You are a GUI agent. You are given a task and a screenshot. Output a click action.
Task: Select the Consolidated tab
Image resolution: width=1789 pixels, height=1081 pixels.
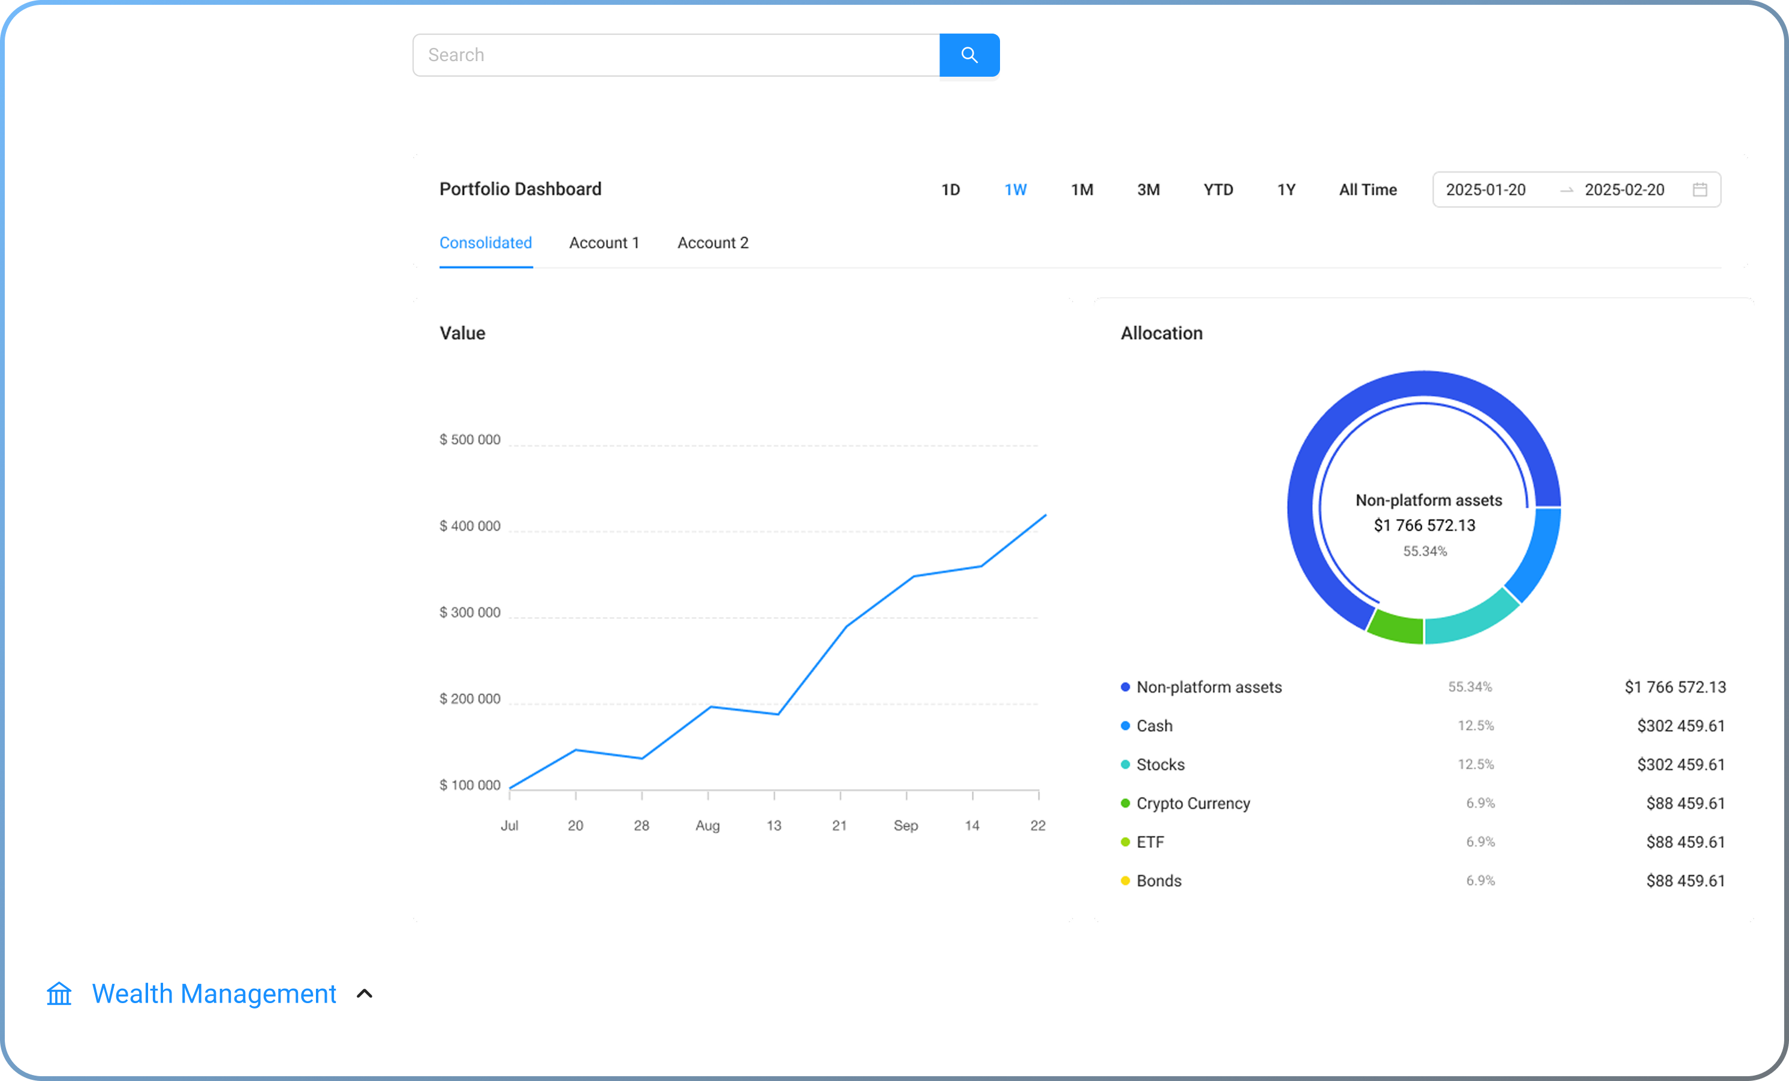point(486,243)
